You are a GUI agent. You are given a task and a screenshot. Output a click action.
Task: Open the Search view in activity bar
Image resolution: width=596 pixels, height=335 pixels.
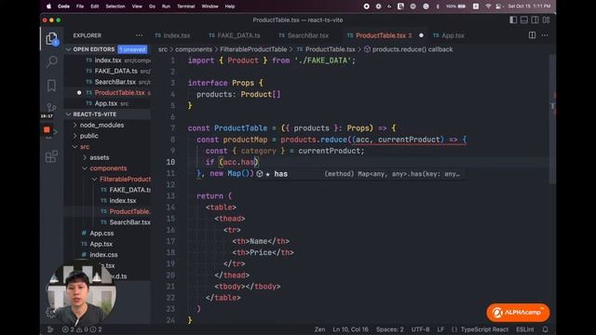(52, 61)
